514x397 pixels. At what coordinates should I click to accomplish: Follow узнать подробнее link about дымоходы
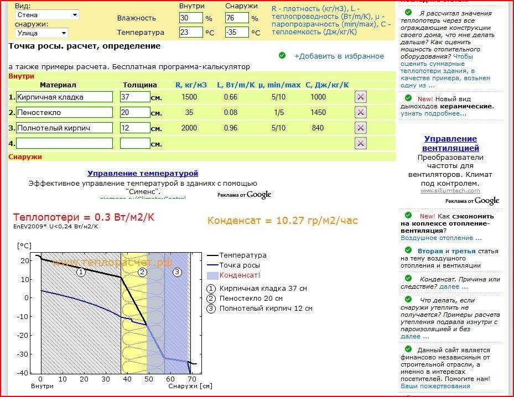433,114
